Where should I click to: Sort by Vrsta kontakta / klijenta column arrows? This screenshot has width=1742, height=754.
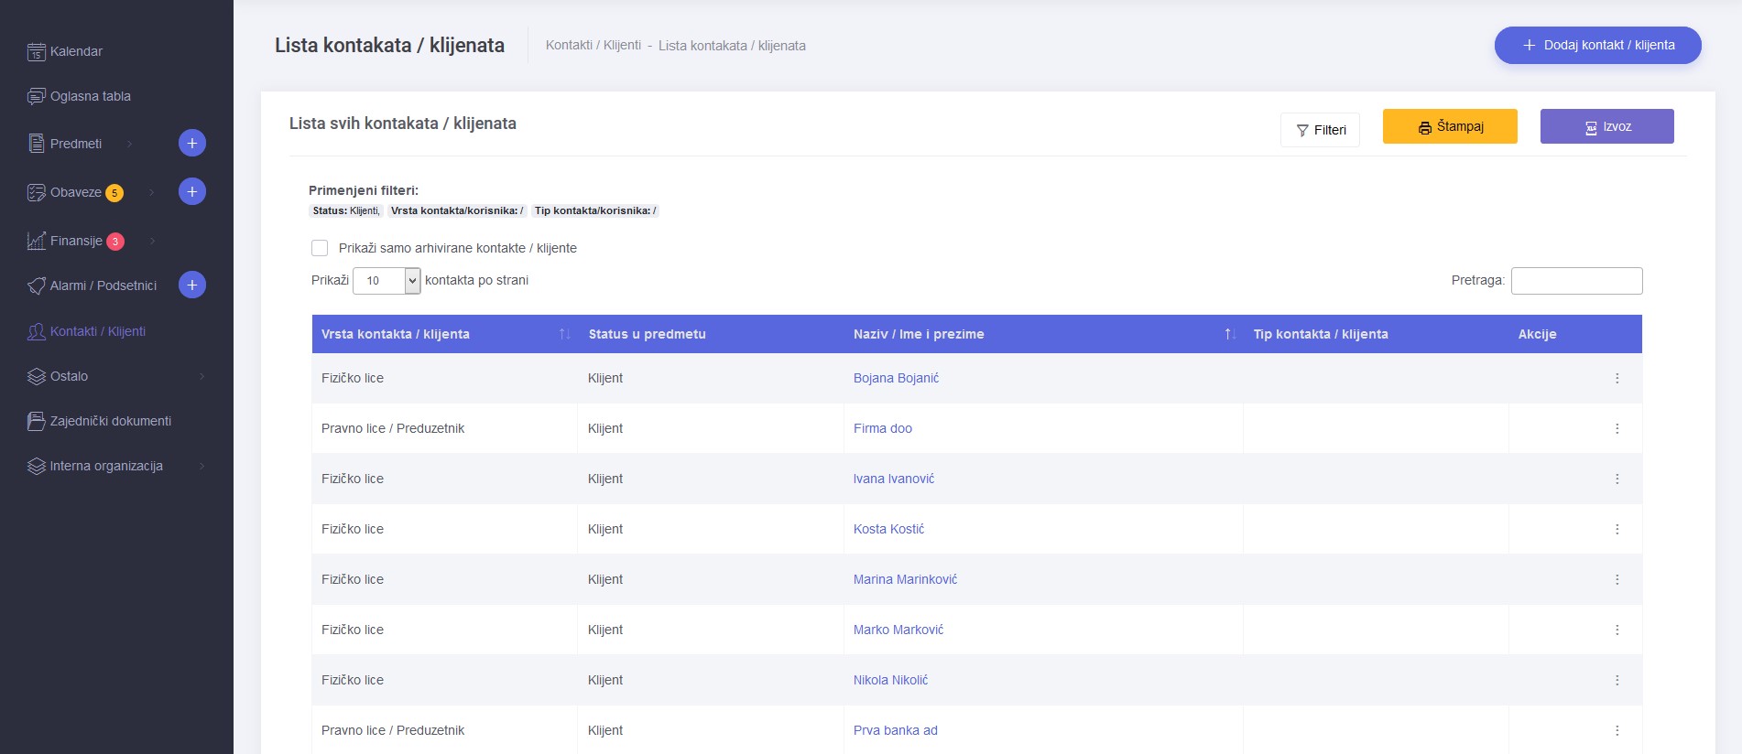564,334
